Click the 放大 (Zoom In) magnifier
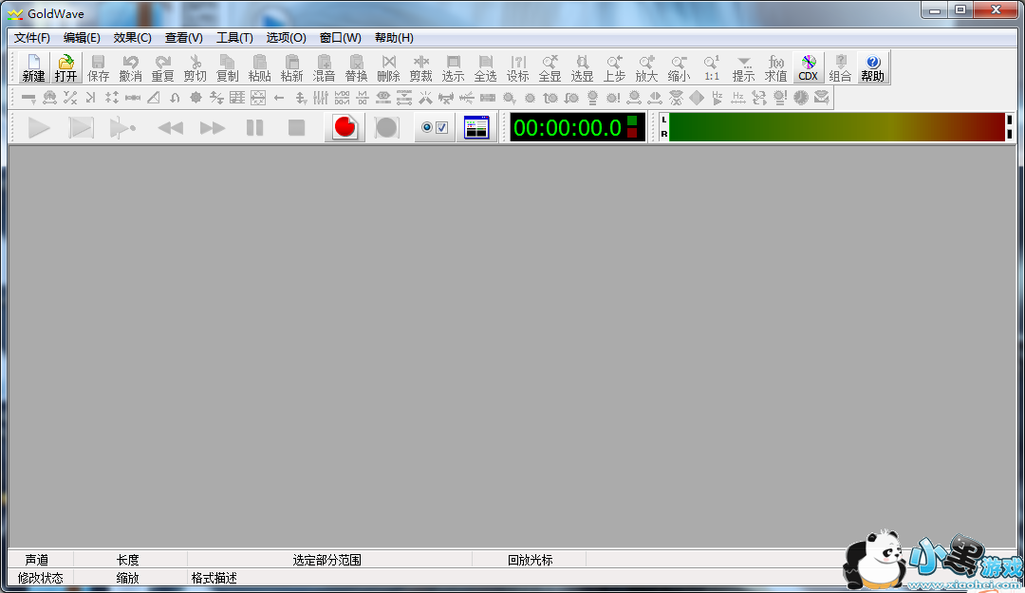The image size is (1025, 593). (x=646, y=68)
